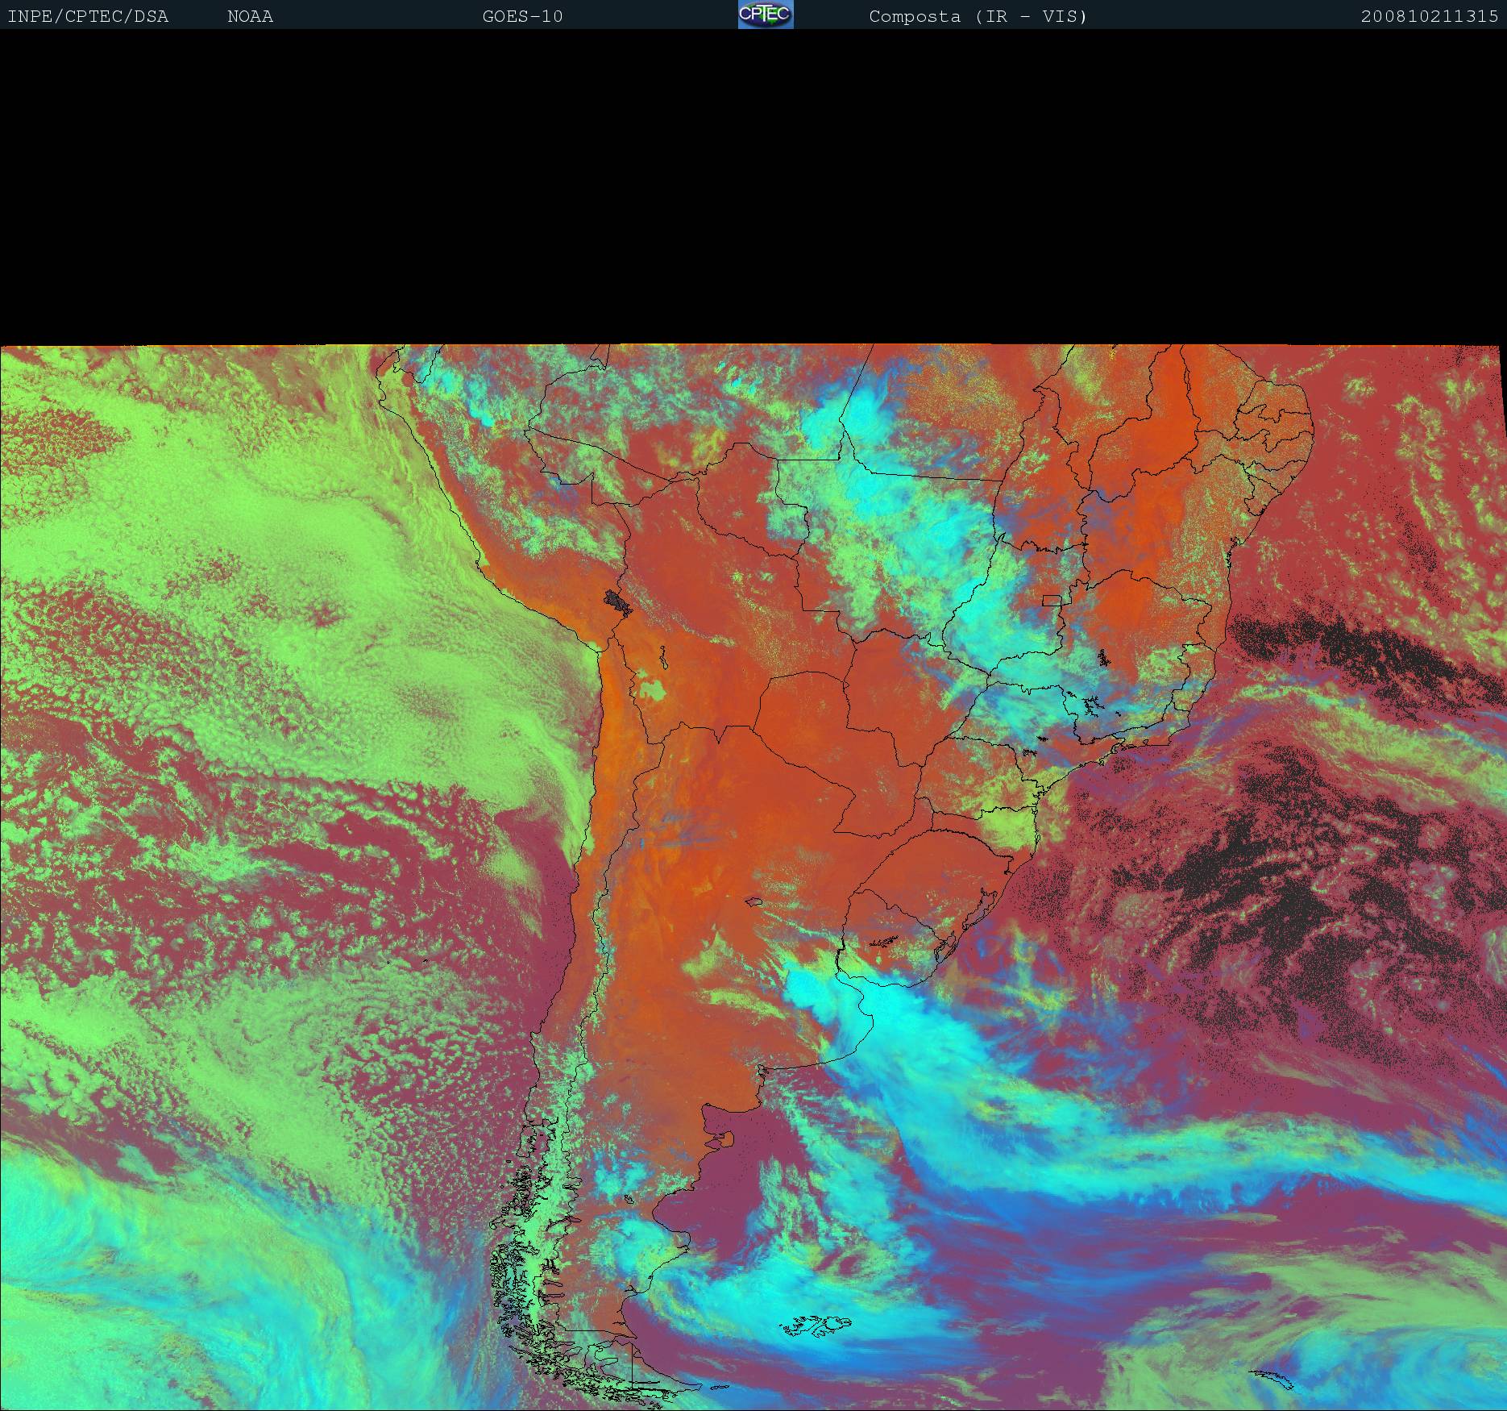Viewport: 1507px width, 1411px height.
Task: Click the 200810211315 timestamp
Action: [x=1429, y=16]
